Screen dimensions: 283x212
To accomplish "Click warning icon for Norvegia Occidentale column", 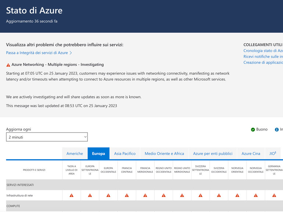I will tap(255, 195).
